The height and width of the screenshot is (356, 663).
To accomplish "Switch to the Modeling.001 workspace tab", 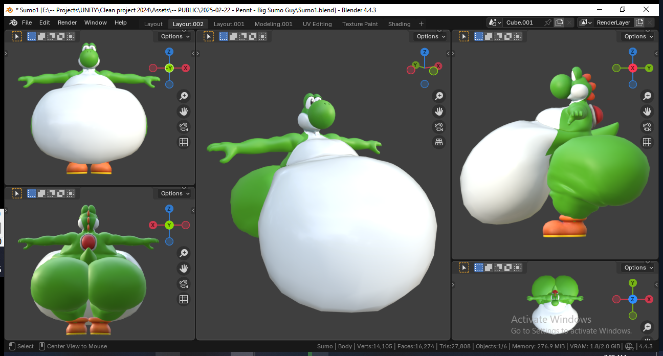I will point(274,24).
